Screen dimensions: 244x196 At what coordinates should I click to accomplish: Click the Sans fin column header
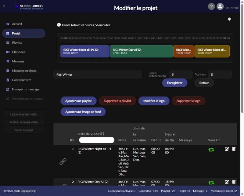(214, 140)
